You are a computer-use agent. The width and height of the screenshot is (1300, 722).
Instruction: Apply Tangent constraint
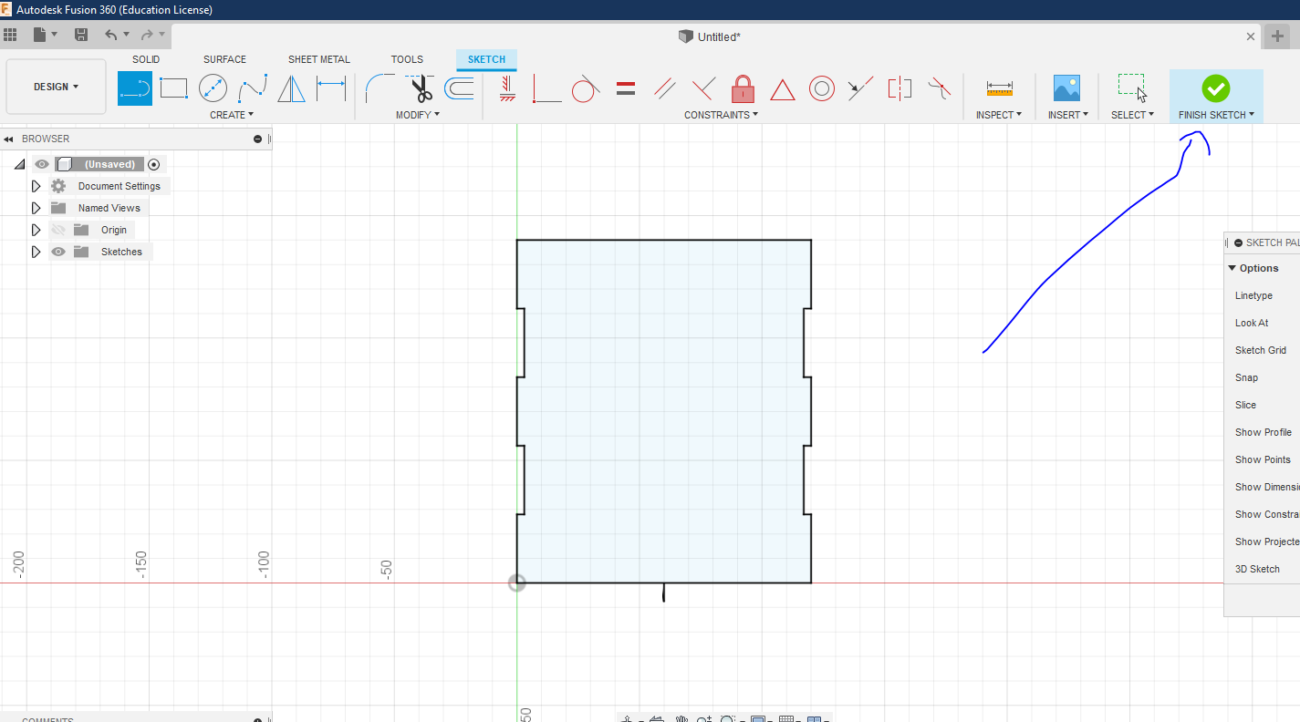coord(586,88)
